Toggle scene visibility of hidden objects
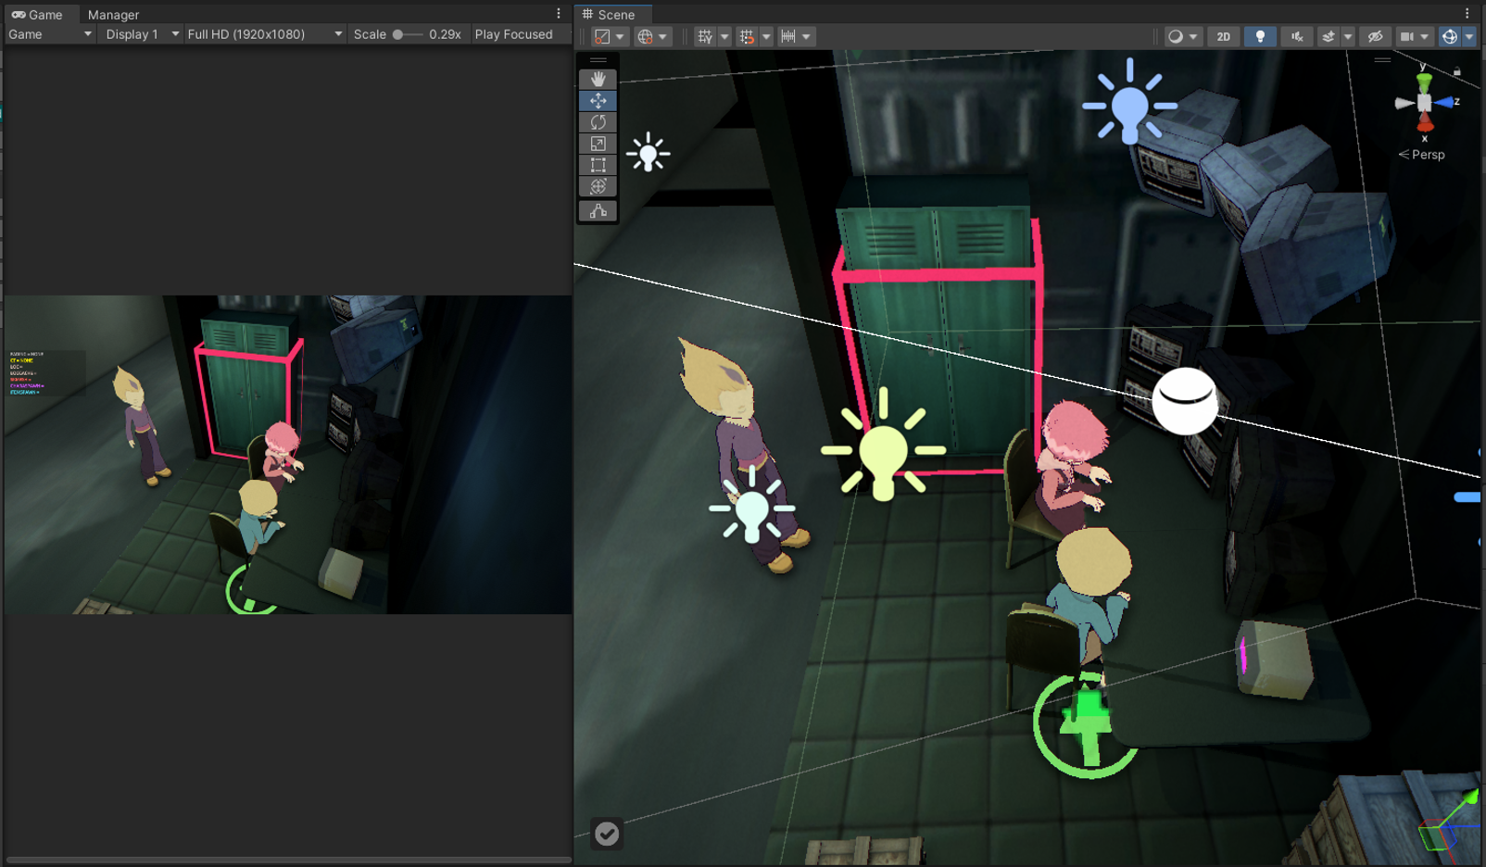1486x867 pixels. tap(1375, 36)
